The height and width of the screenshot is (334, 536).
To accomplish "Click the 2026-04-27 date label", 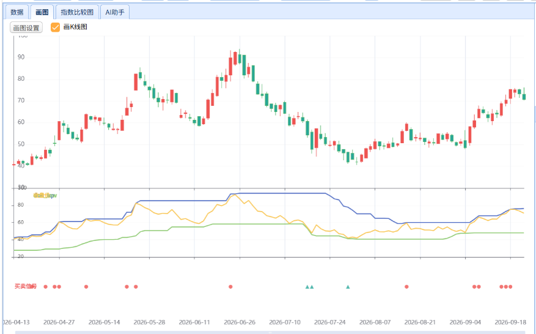I will [x=59, y=322].
